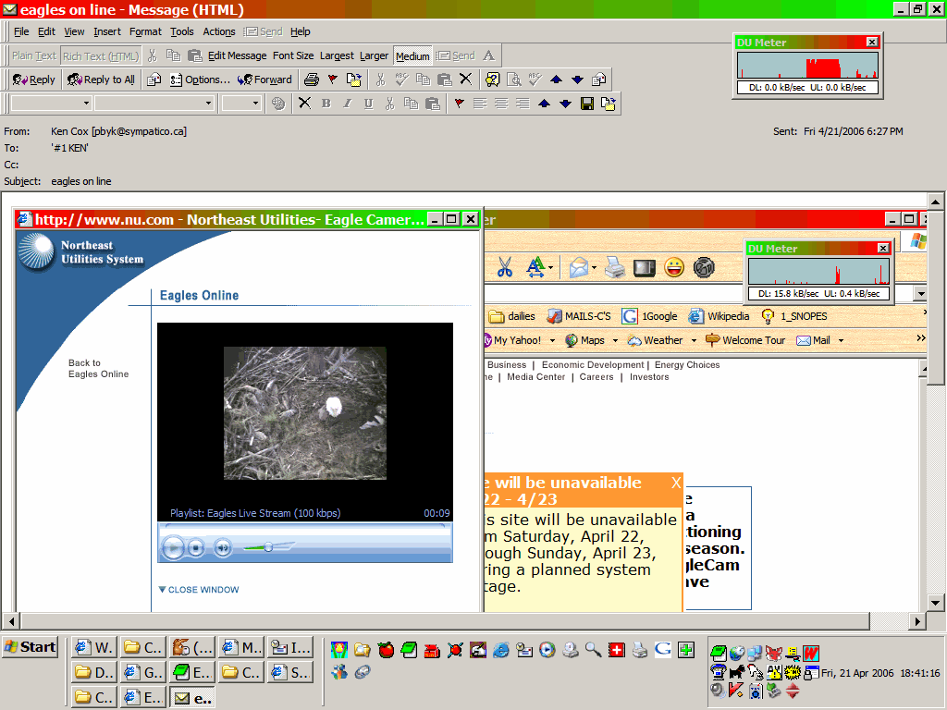Click the Windows Start button
Image resolution: width=947 pixels, height=710 pixels.
[30, 647]
